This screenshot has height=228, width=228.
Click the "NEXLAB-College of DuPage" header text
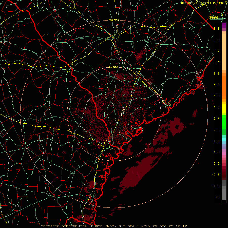click(202, 3)
